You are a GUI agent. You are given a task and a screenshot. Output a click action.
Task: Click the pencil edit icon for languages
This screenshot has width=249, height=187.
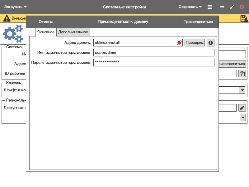242,108
